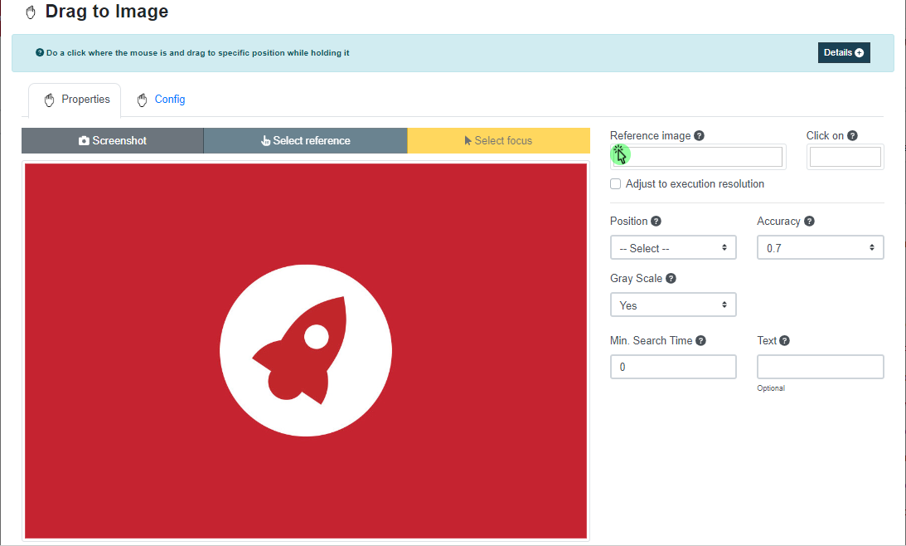Screen dimensions: 906x546
Task: Click the green cursor icon in Reference image field
Action: [619, 154]
